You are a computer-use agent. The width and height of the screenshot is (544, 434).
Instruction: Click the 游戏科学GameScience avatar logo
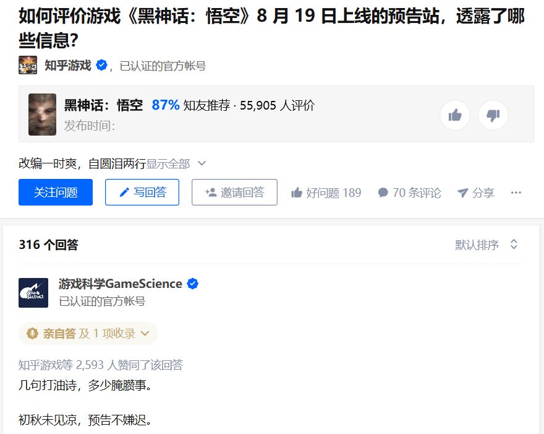click(33, 293)
